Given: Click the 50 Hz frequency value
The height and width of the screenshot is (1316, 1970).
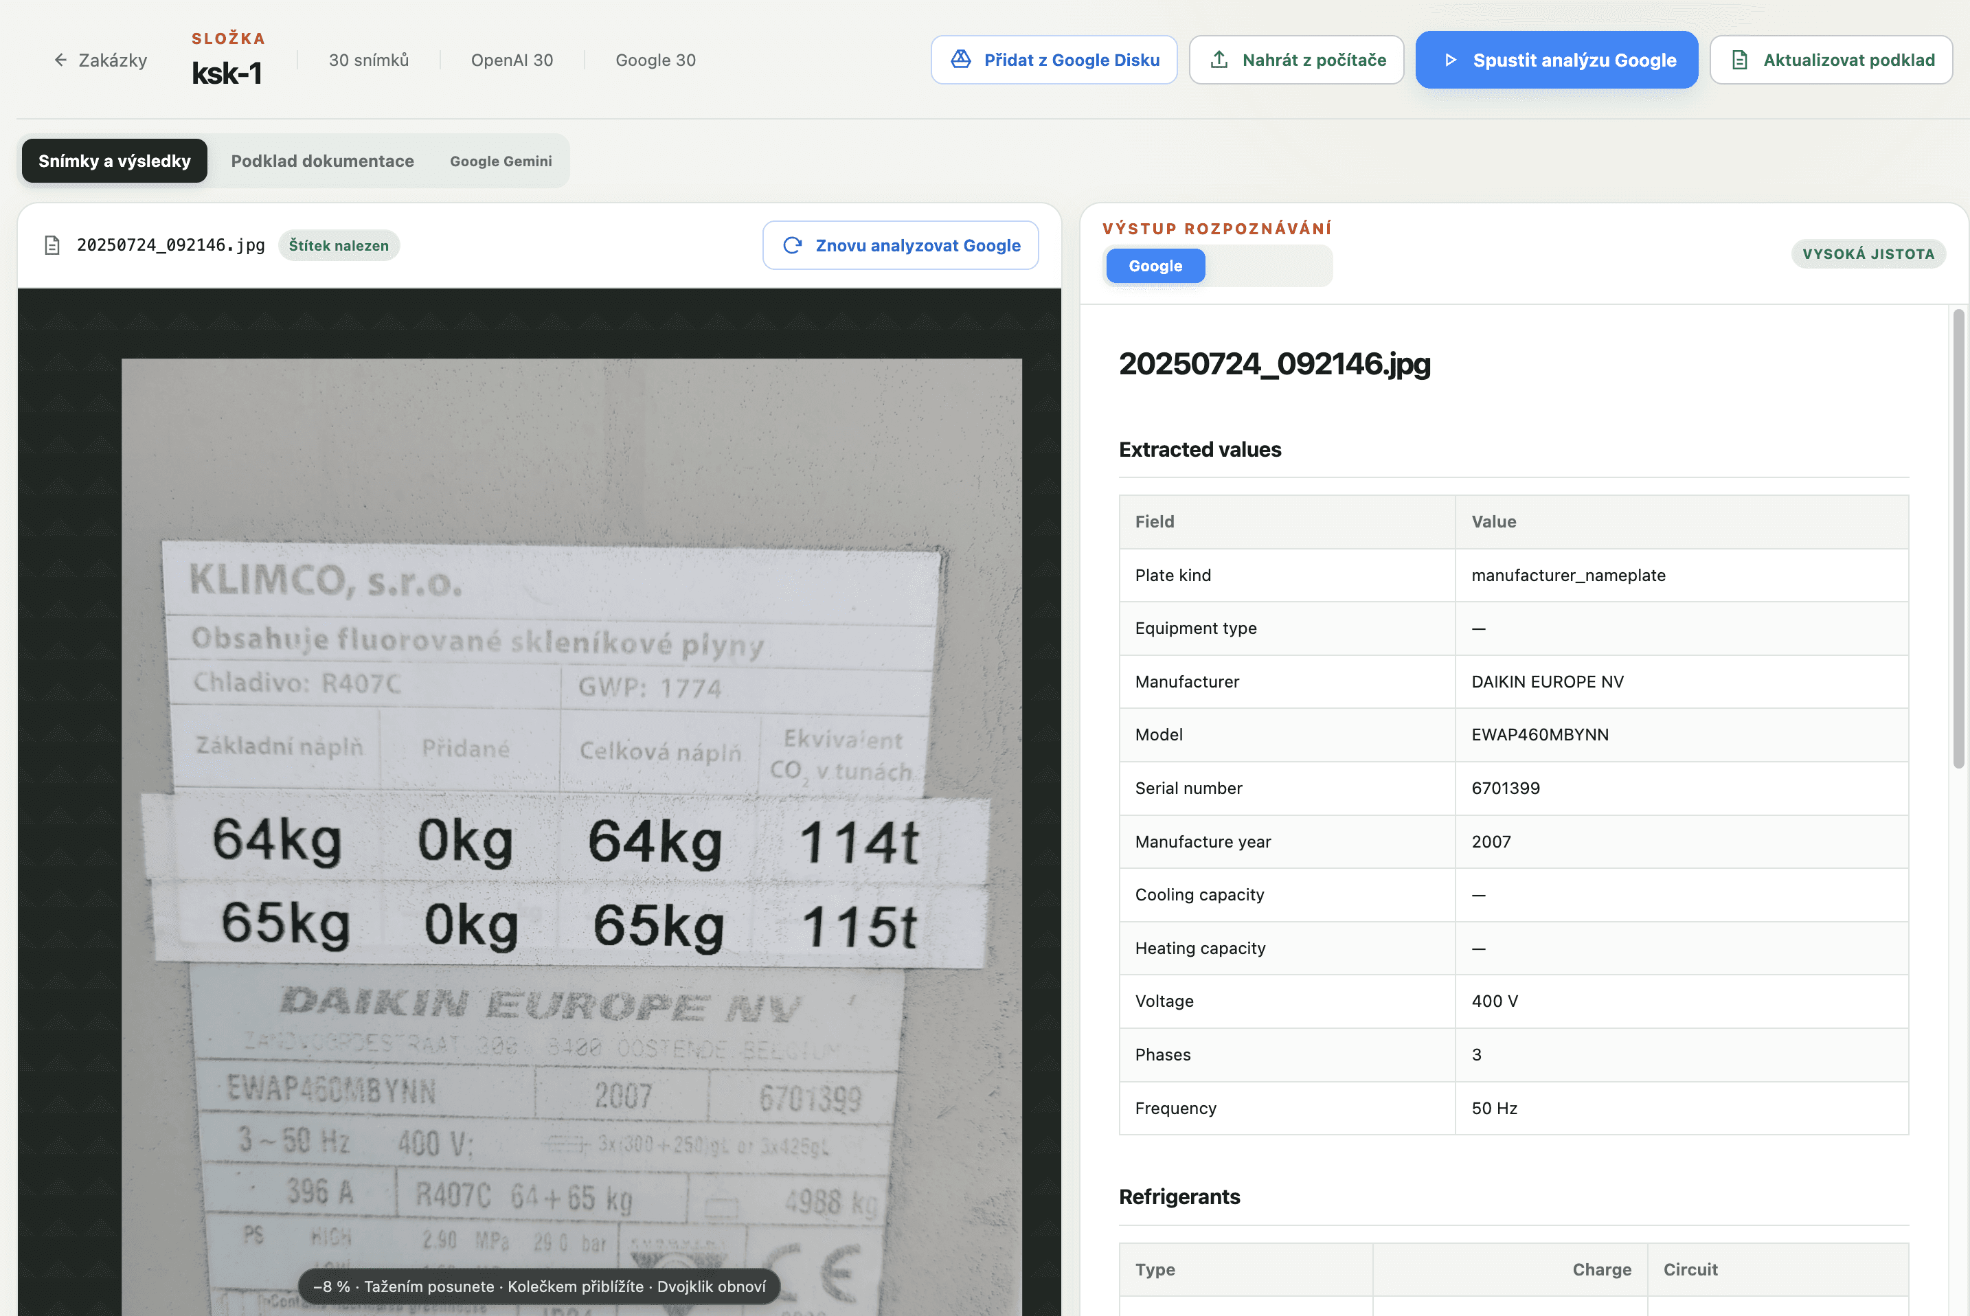Looking at the screenshot, I should pos(1494,1108).
